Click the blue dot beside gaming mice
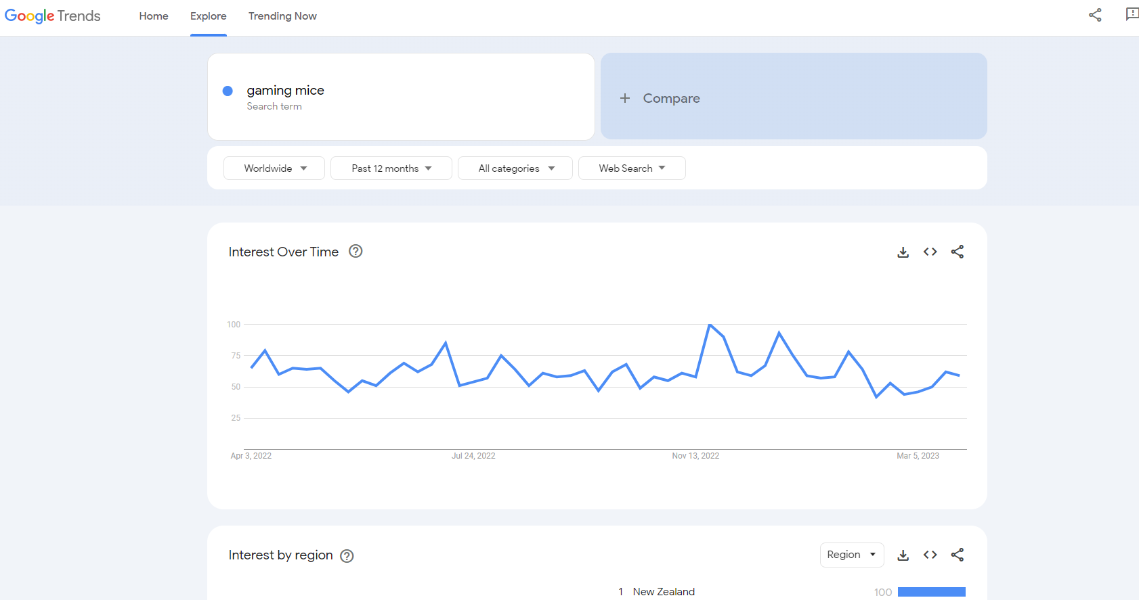Screen dimensions: 1139x600 [x=228, y=91]
